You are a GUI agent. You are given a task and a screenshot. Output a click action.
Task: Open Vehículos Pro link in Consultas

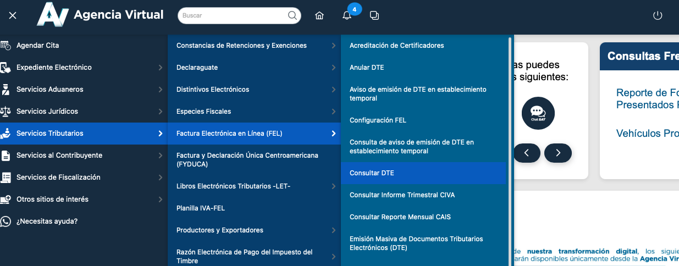[647, 133]
